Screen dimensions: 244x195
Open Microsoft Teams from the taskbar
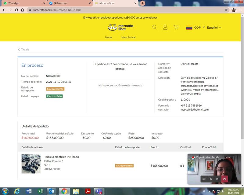[x=99, y=191]
